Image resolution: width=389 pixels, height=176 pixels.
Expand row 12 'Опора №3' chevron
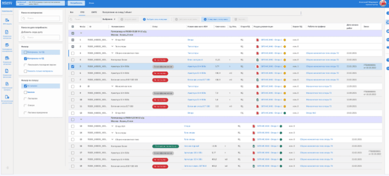pos(112,113)
